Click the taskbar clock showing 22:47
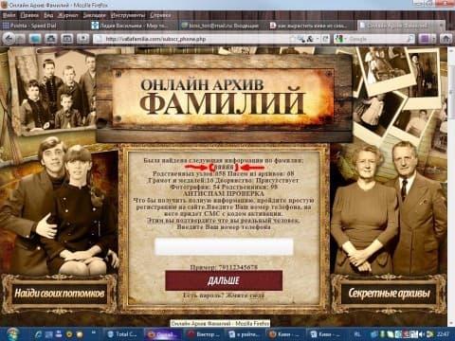The width and height of the screenshot is (455, 341). pyautogui.click(x=443, y=334)
